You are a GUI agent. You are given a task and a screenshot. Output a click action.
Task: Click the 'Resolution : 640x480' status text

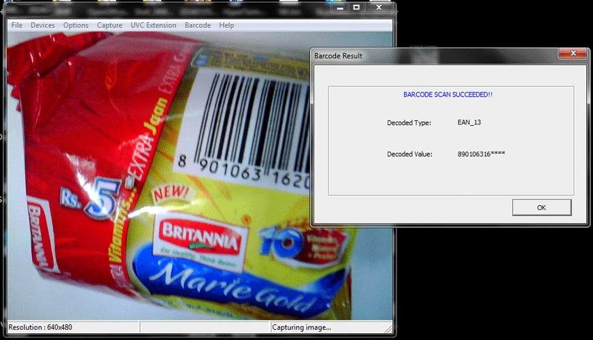[x=40, y=328]
